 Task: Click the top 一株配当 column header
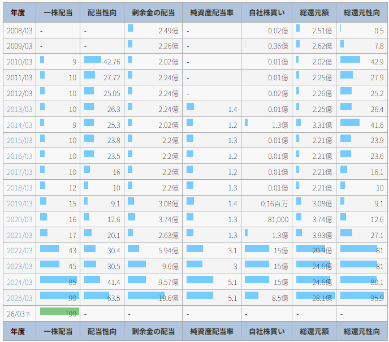58,12
